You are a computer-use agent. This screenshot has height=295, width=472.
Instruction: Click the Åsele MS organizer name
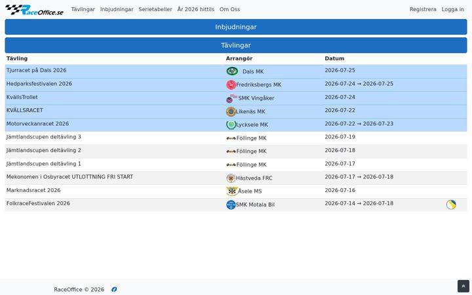[x=250, y=191]
